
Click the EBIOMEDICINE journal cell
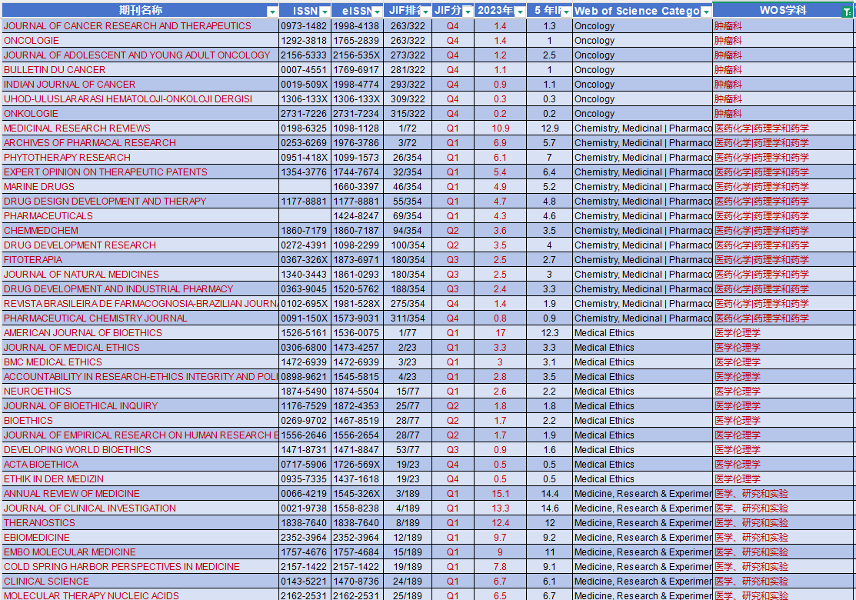[140, 537]
